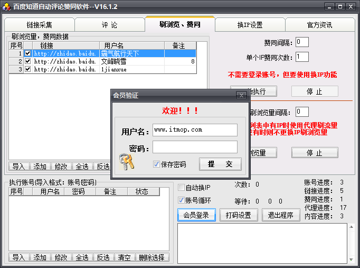Click the 用户名 username input field
Image resolution: width=360 pixels, height=268 pixels.
click(195, 130)
